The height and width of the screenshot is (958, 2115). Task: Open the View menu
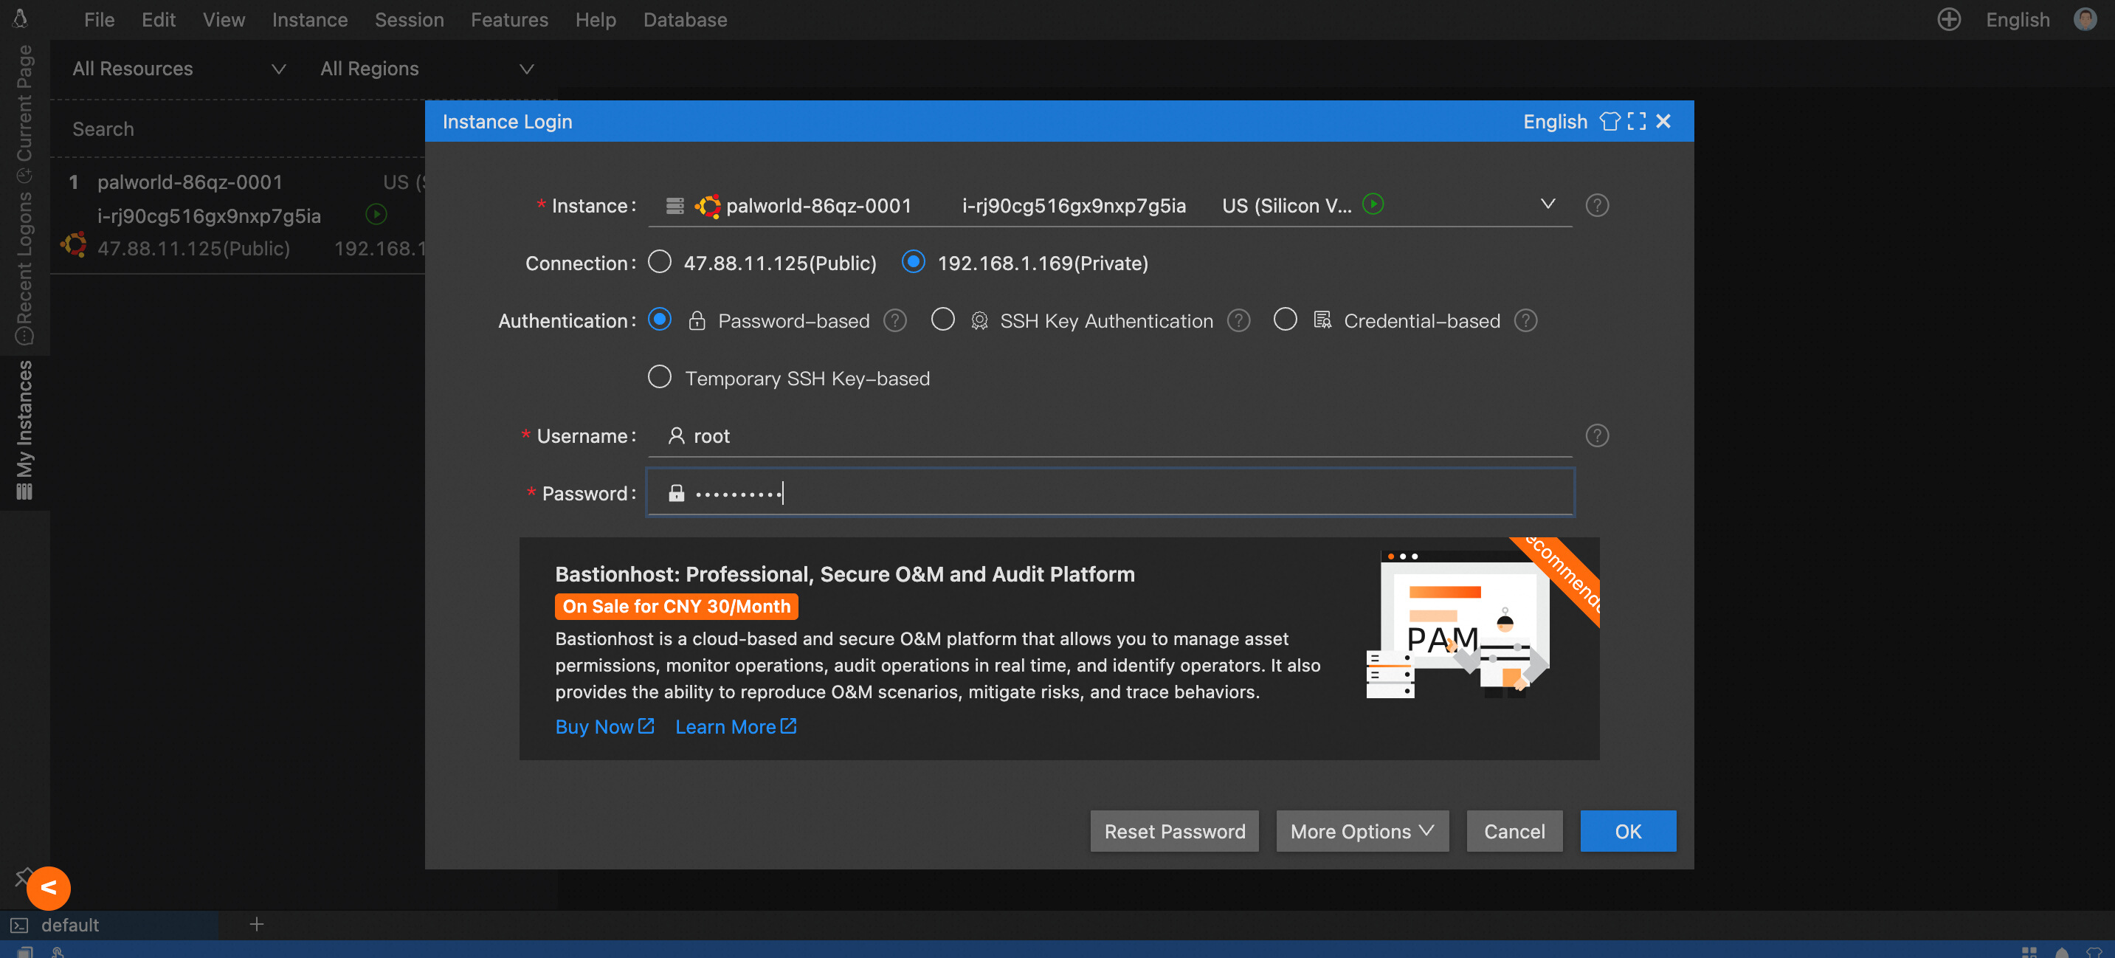(224, 19)
